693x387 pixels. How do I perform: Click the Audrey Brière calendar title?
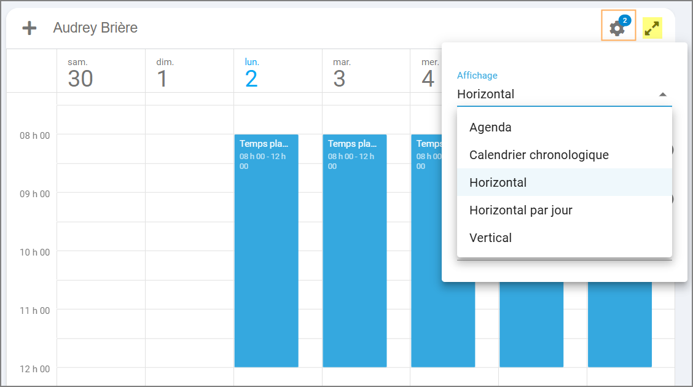point(95,28)
